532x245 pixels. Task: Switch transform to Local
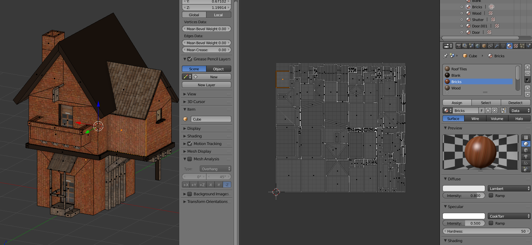tap(219, 15)
